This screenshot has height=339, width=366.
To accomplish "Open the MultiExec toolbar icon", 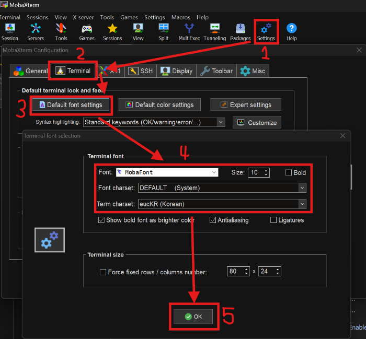I will [x=189, y=32].
